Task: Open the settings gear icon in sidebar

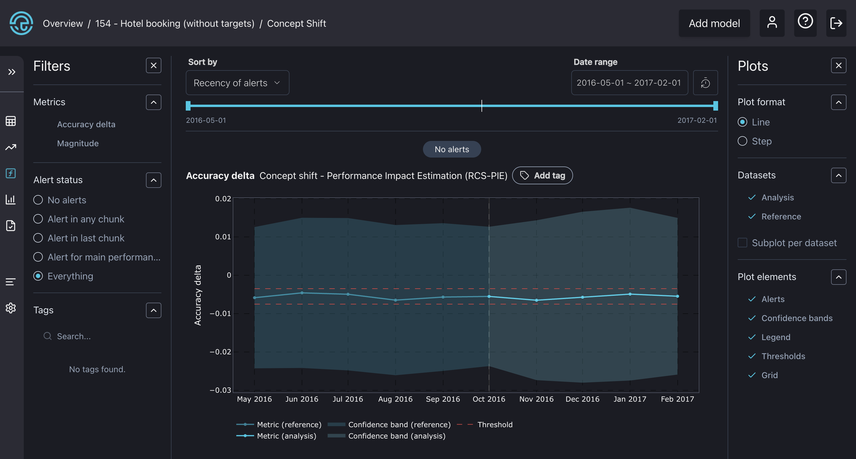Action: pos(11,308)
